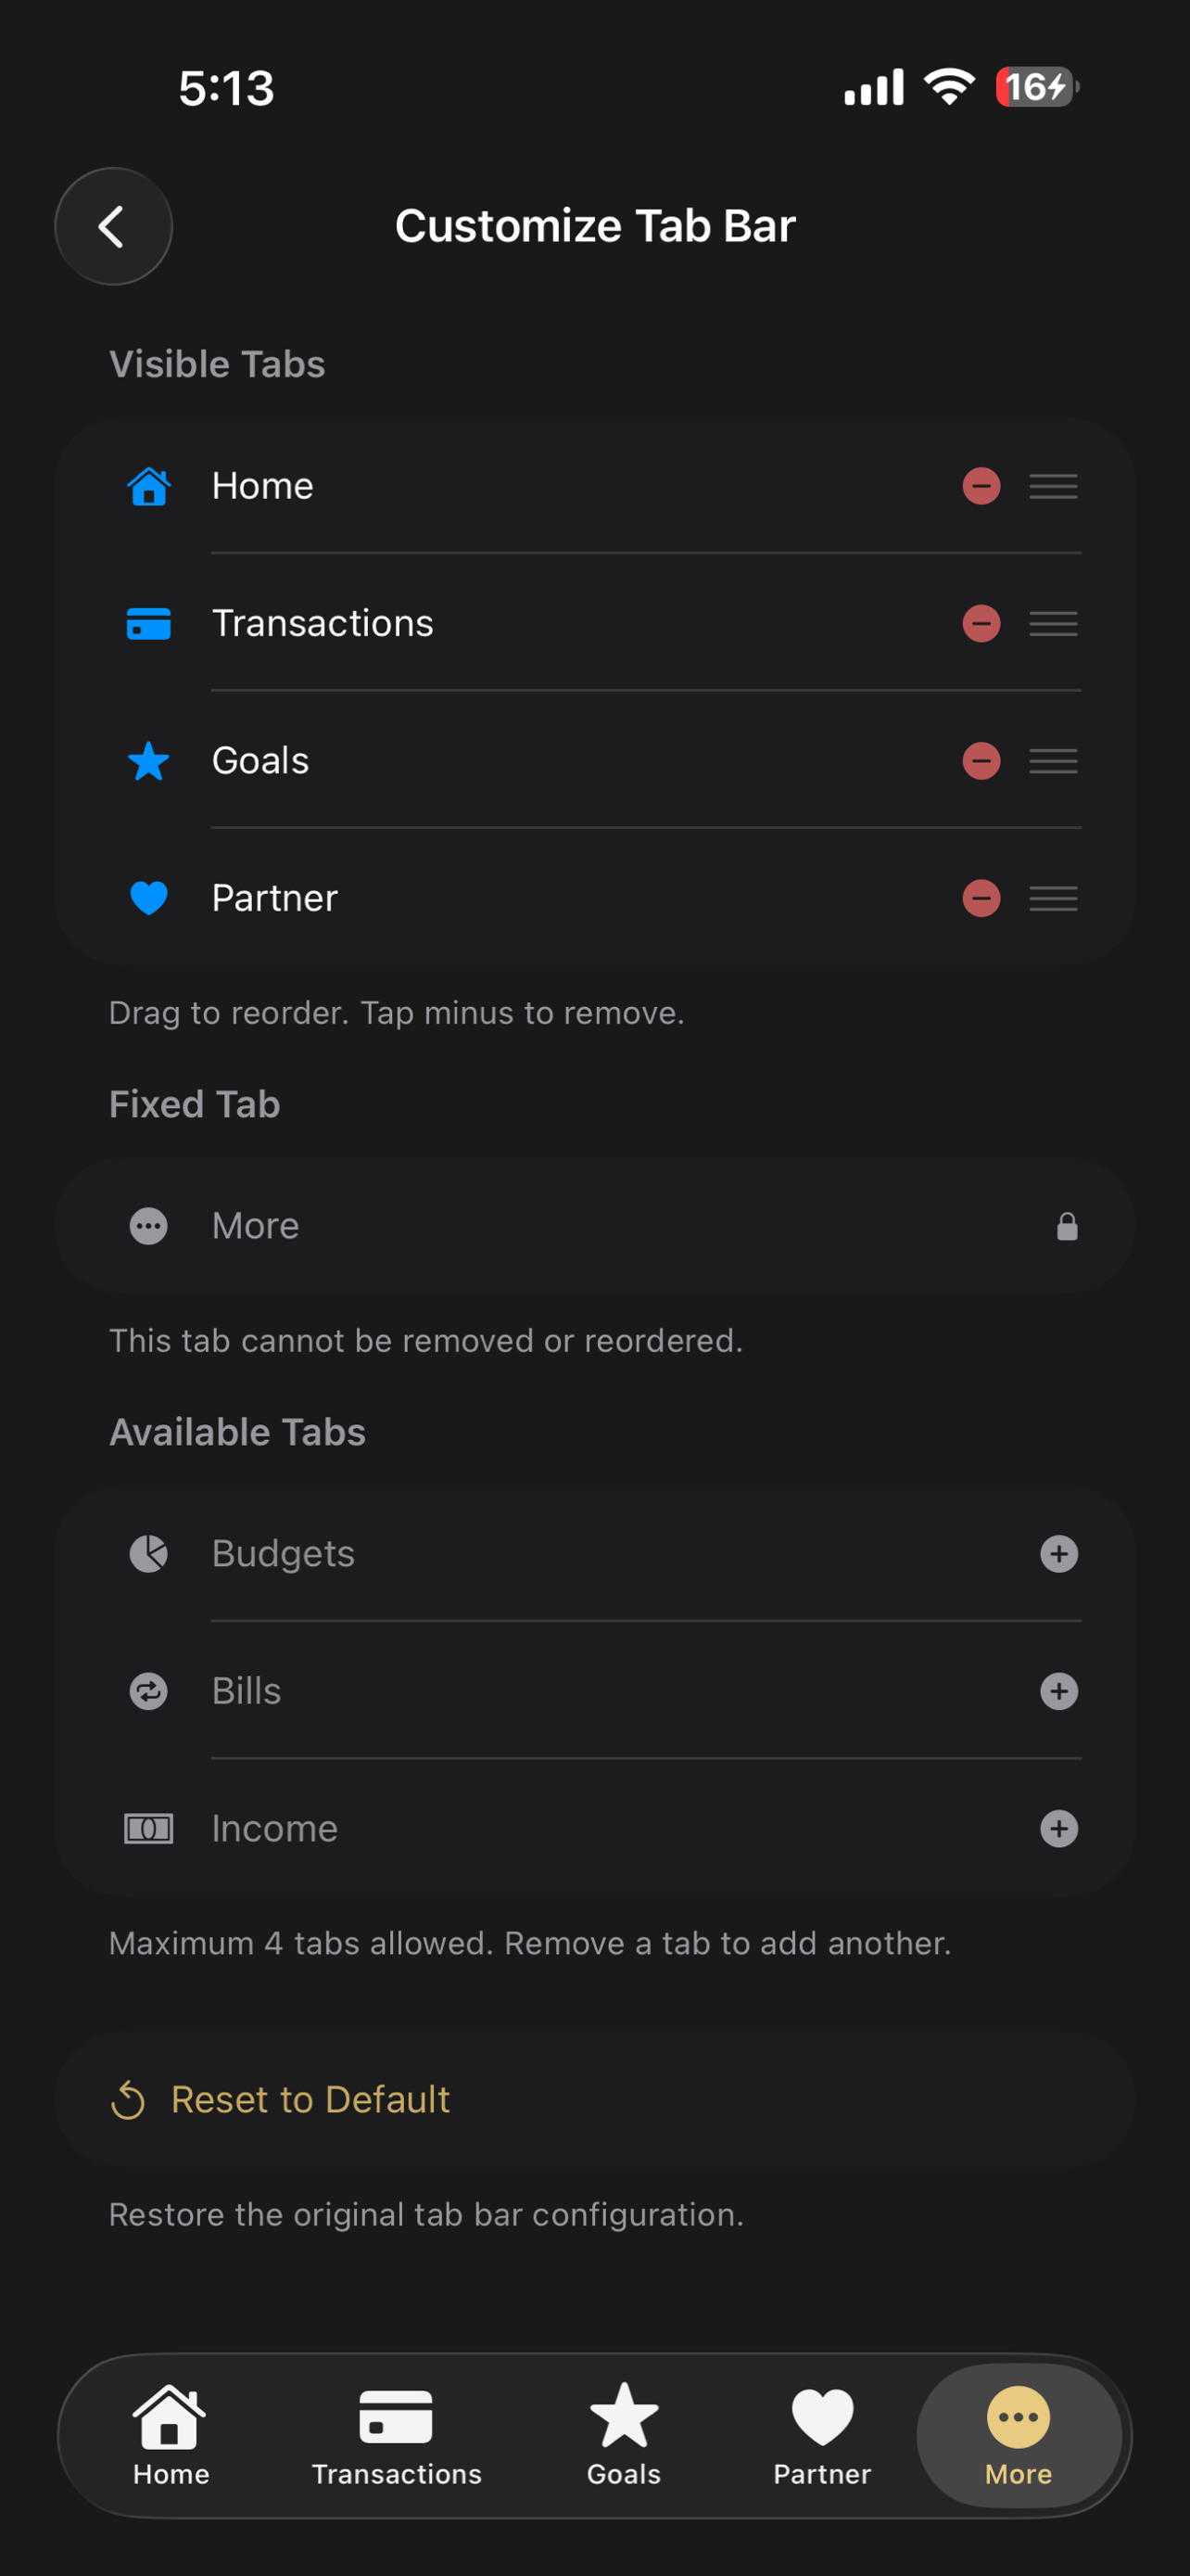
Task: Tap the lock icon on More row
Action: (x=1067, y=1226)
